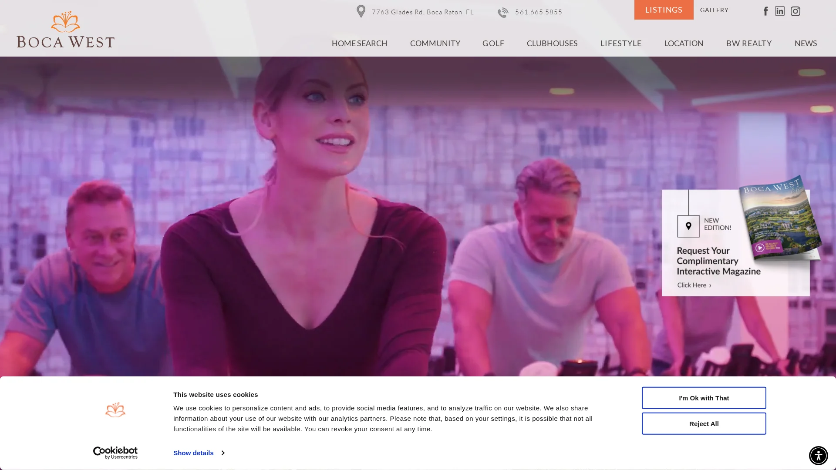Open the Golf menu
Screen dimensions: 836x470
[493, 44]
